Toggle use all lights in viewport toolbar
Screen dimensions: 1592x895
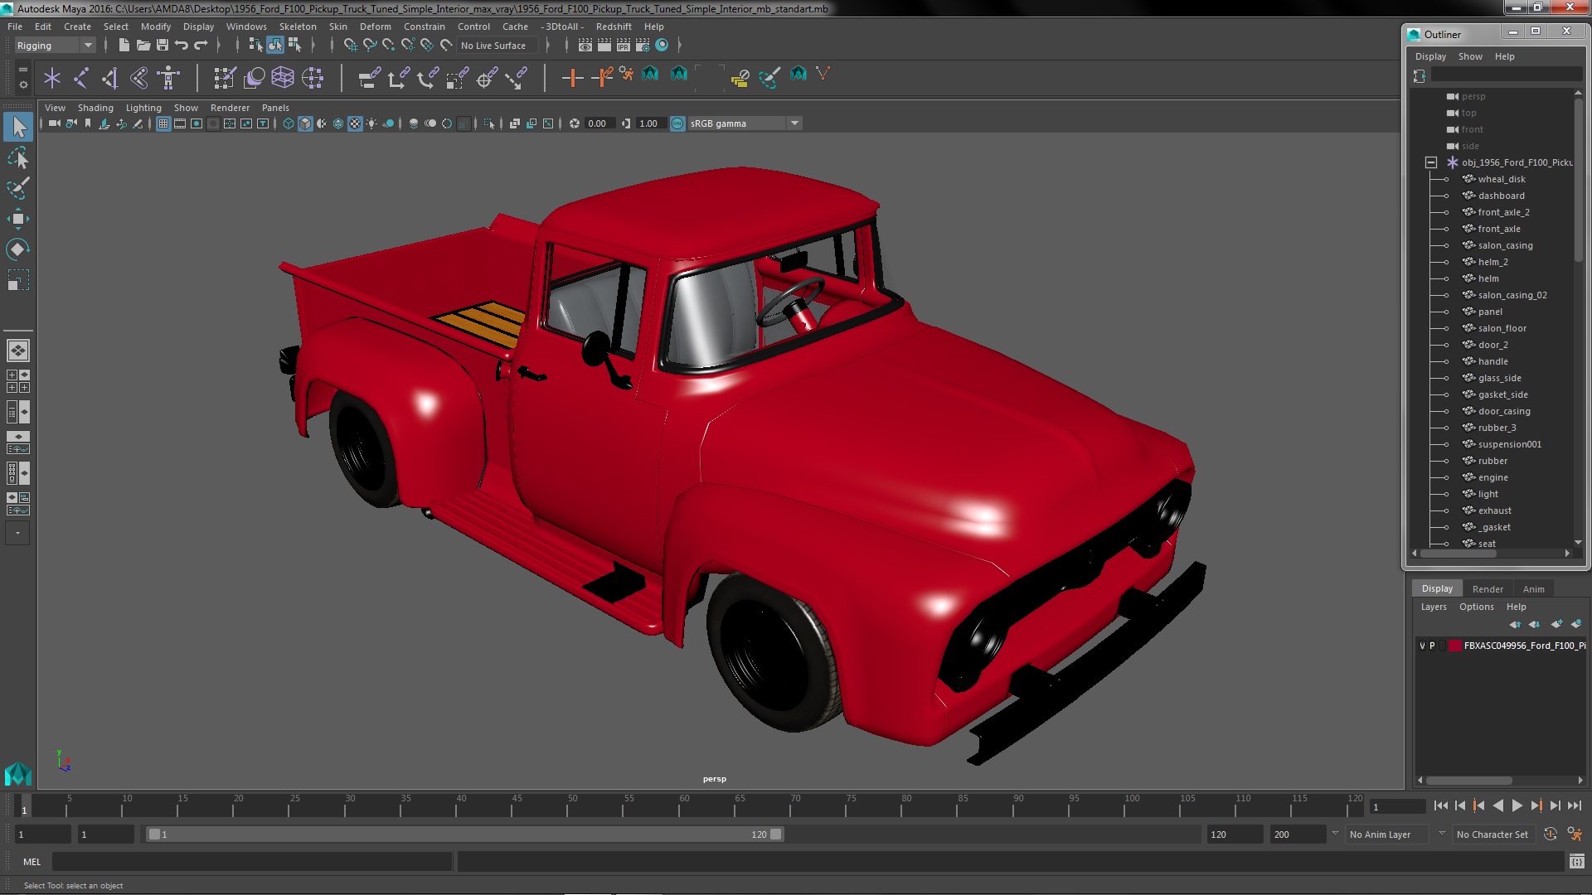[371, 123]
